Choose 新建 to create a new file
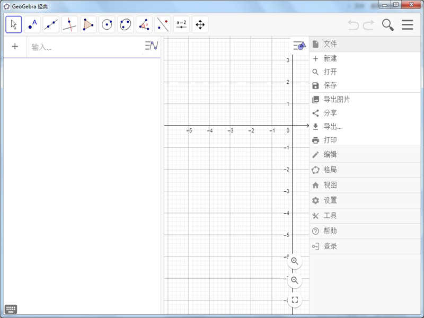The width and height of the screenshot is (424, 318). pyautogui.click(x=365, y=58)
